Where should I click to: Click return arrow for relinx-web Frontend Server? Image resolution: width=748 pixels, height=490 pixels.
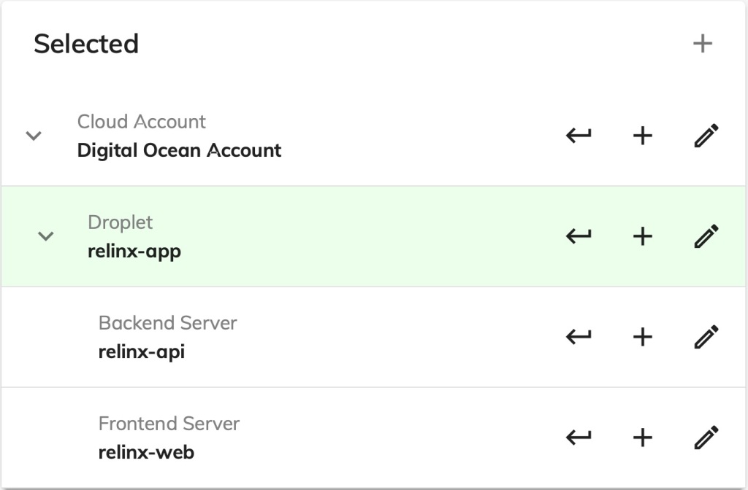pos(579,437)
